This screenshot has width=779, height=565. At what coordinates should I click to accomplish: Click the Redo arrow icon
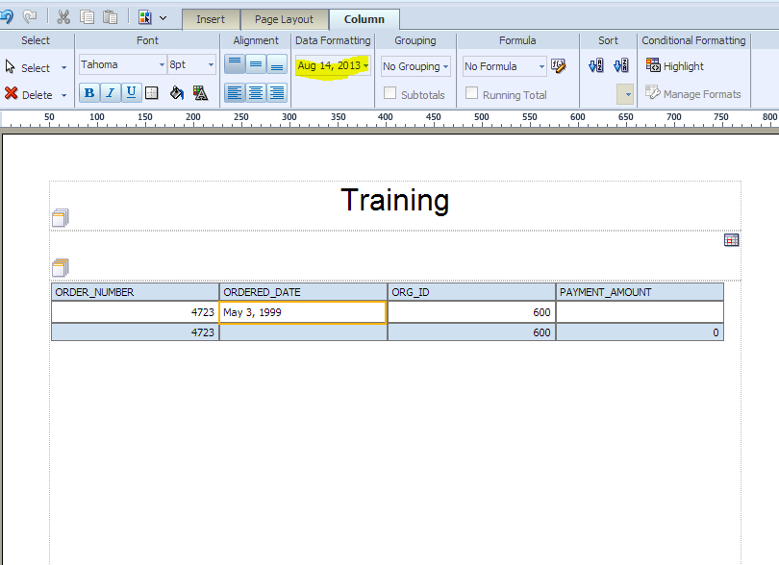(x=30, y=17)
